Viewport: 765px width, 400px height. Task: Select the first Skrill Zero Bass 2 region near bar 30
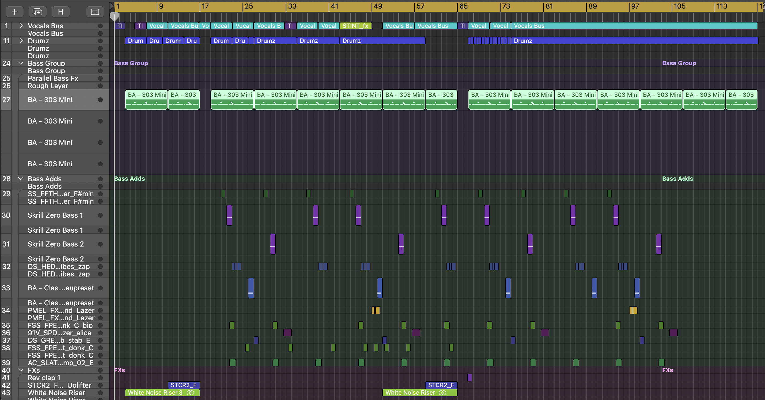tap(272, 244)
